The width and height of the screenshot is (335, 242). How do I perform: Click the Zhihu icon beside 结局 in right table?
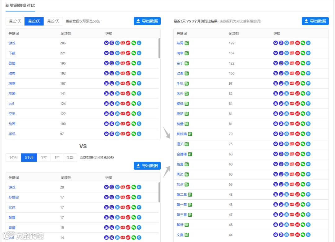pos(308,43)
